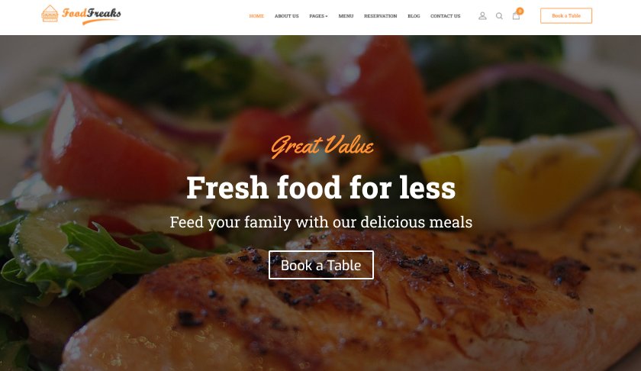Click the FoodFreaks logo text
The height and width of the screenshot is (371, 641).
(x=92, y=15)
